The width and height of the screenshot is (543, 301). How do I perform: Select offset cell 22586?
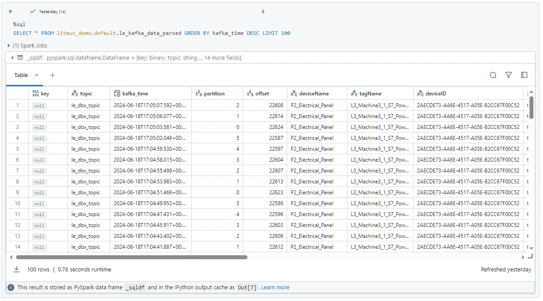click(265, 203)
